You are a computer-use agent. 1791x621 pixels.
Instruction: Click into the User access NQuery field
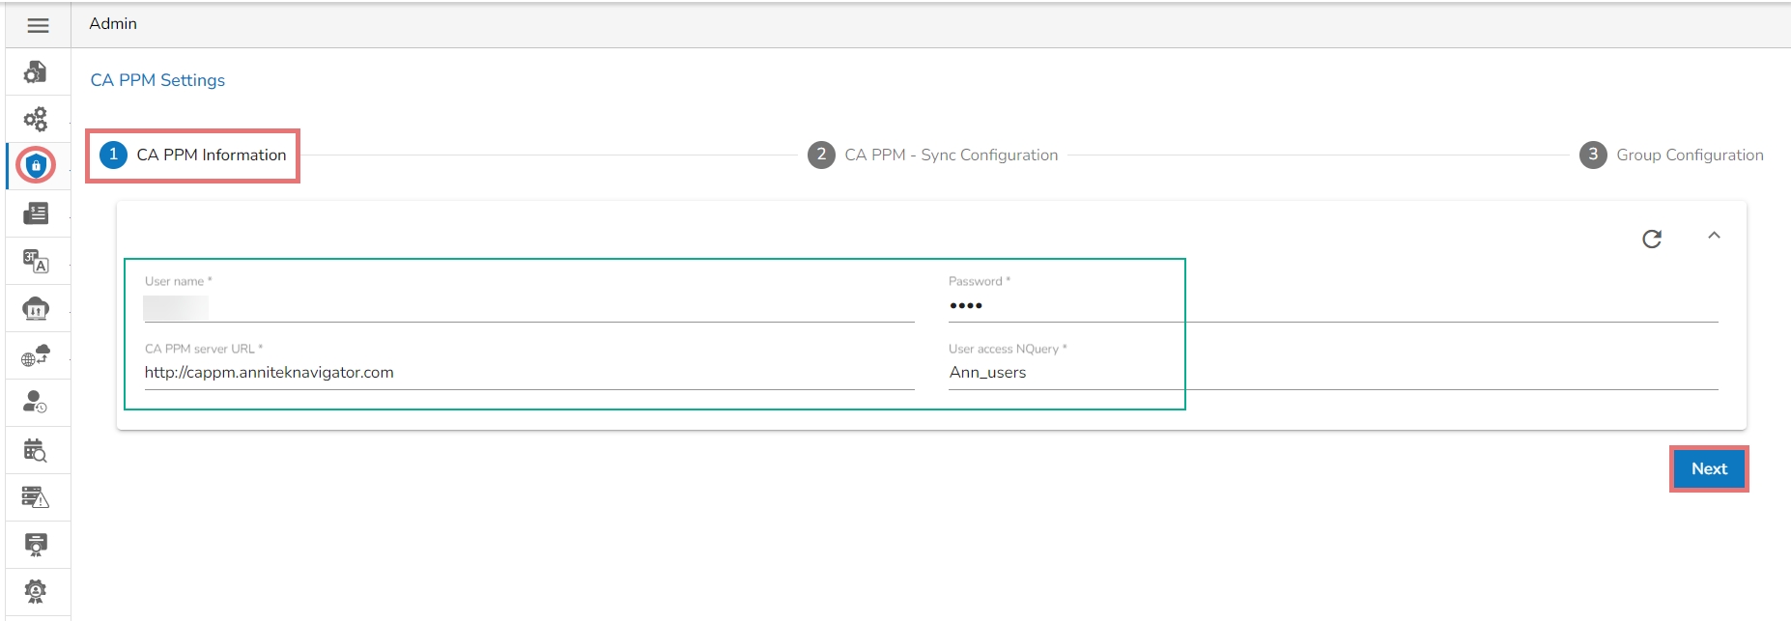[x=1333, y=373]
